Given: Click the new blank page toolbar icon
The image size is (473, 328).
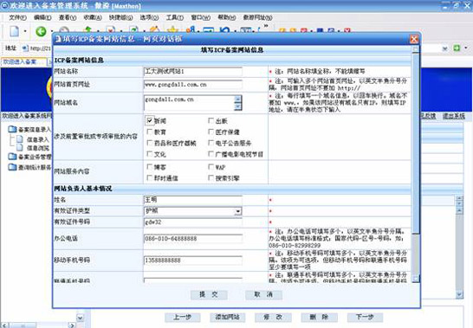Looking at the screenshot, I should [x=14, y=31].
